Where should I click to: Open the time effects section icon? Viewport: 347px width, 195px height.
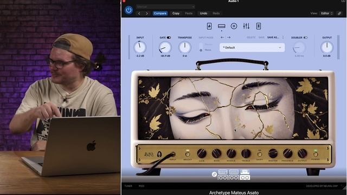[259, 26]
